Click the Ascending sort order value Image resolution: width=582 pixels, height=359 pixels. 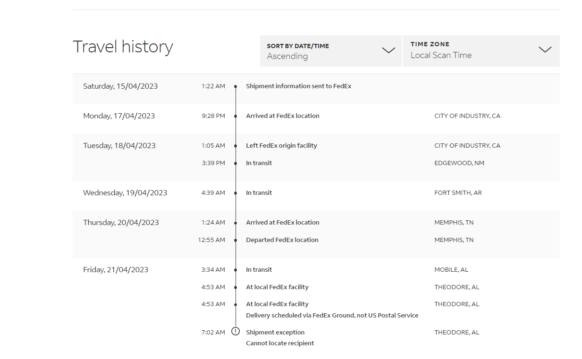tap(287, 56)
